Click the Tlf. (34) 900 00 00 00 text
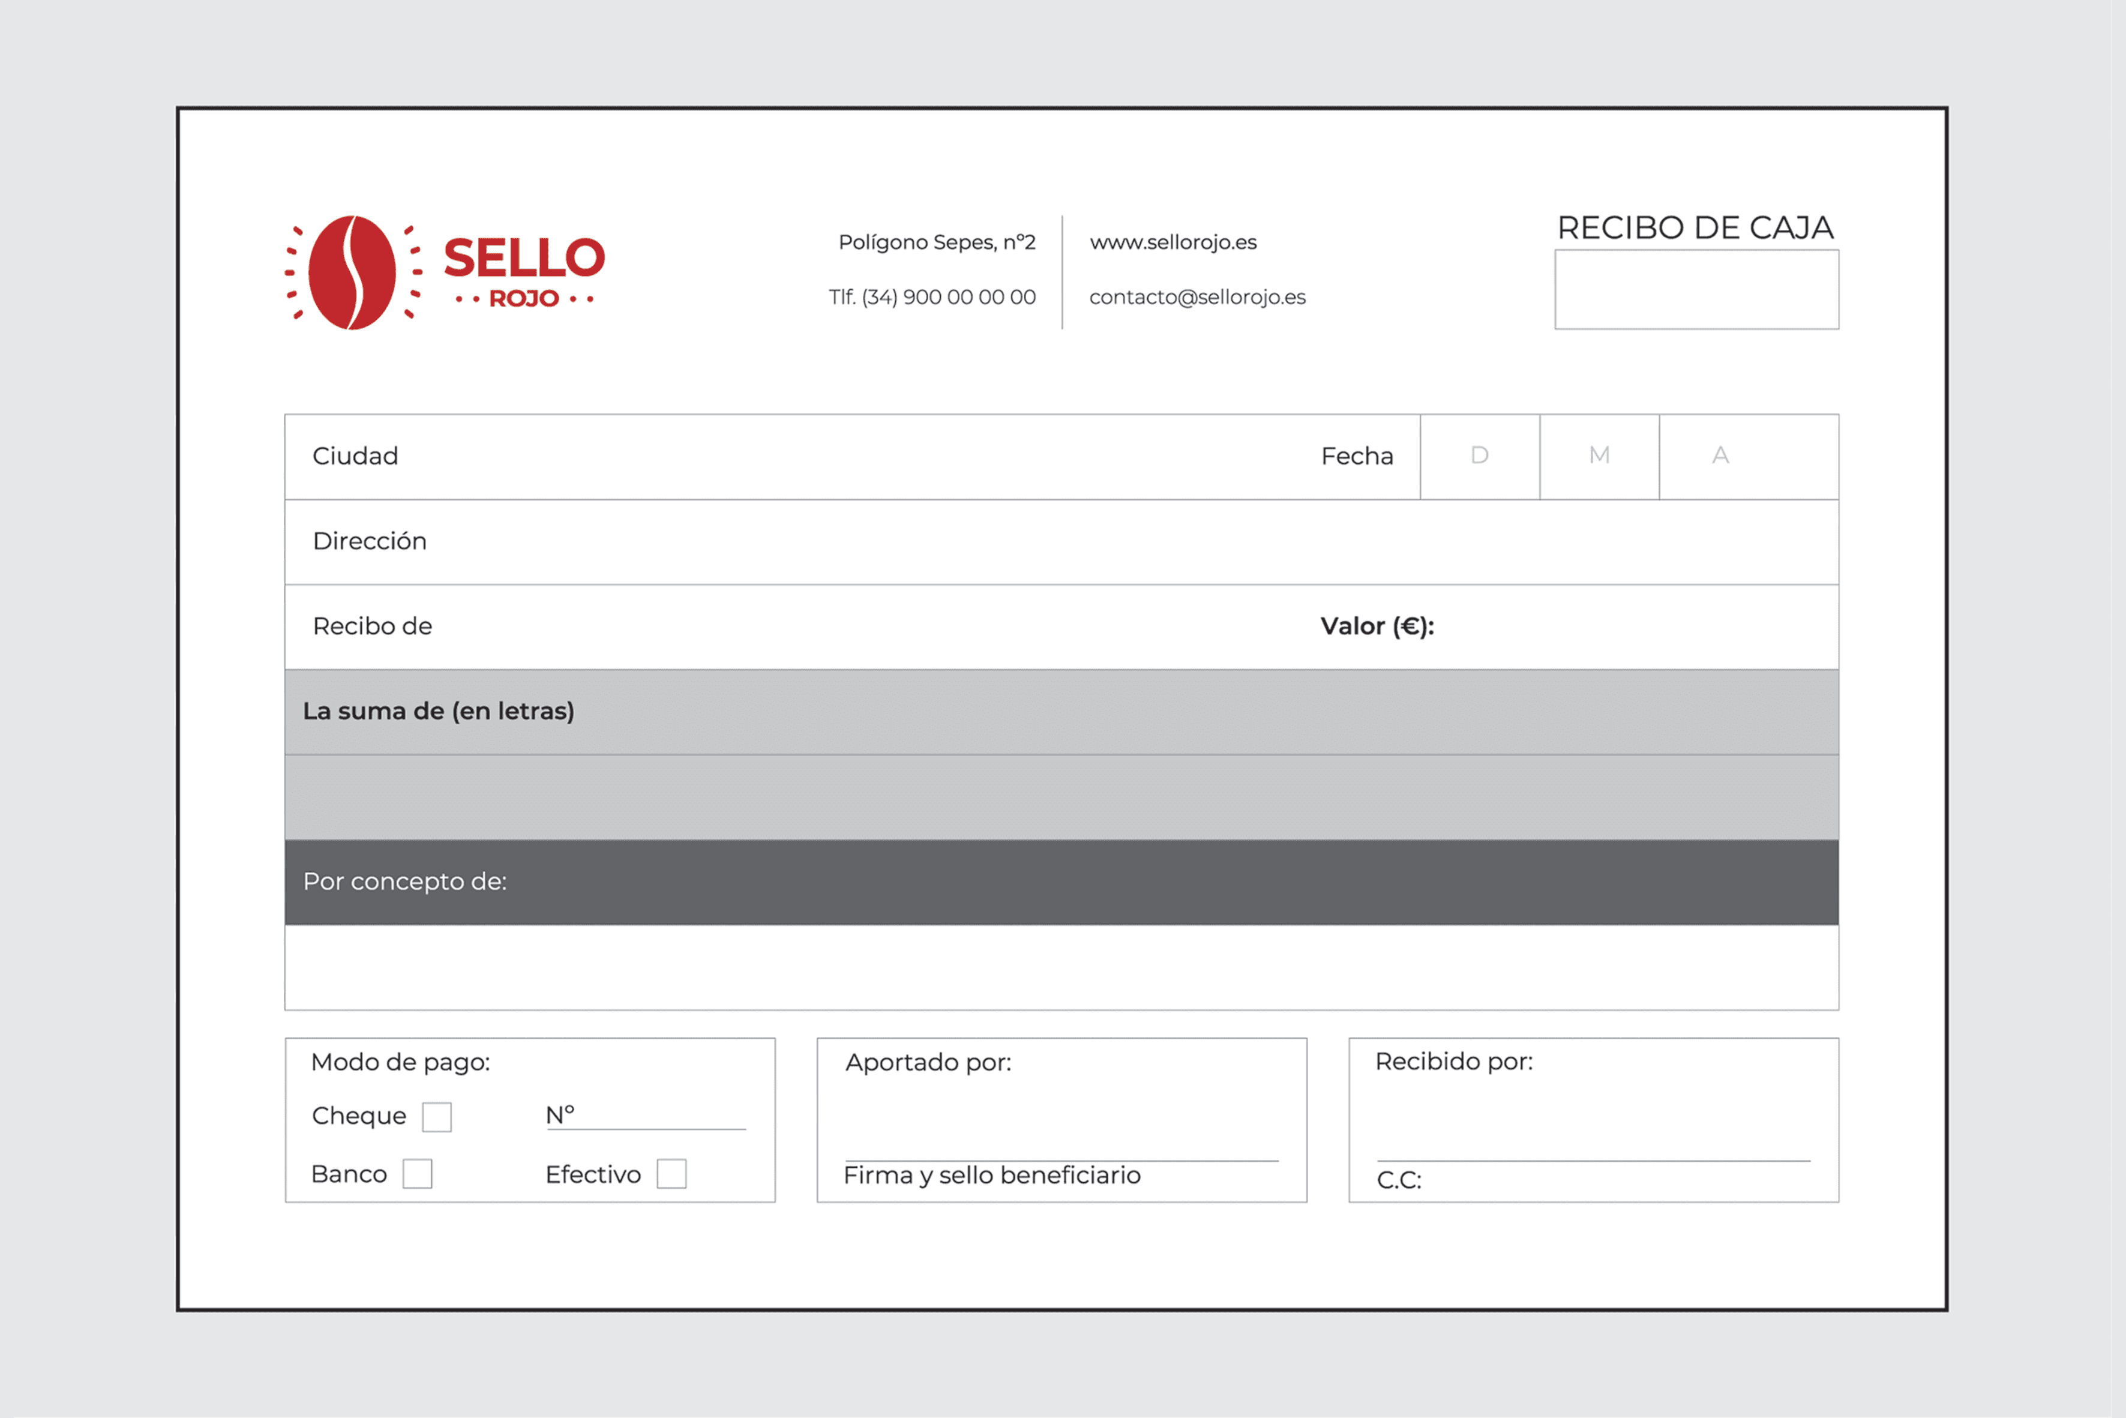This screenshot has height=1418, width=2126. [932, 296]
